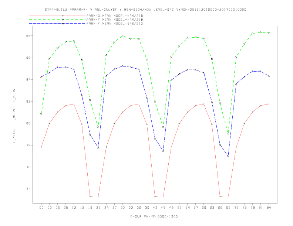Screen dimensions: 293x226
Task: Click the blue GFS triangle marker at hour 00
Action: (41, 77)
